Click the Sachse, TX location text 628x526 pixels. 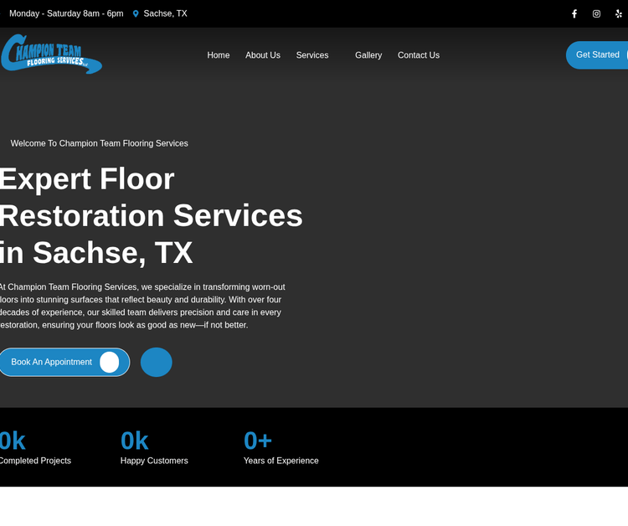pyautogui.click(x=166, y=13)
